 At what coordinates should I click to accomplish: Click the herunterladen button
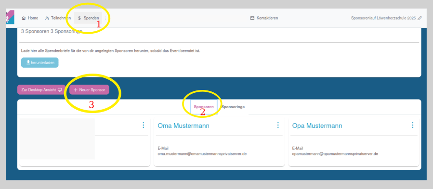[x=40, y=63]
